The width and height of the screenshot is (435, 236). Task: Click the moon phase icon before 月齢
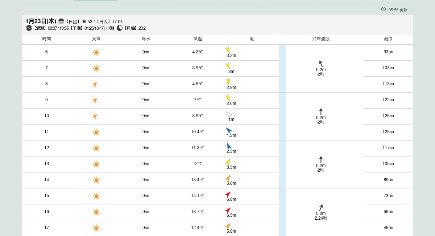(x=120, y=28)
